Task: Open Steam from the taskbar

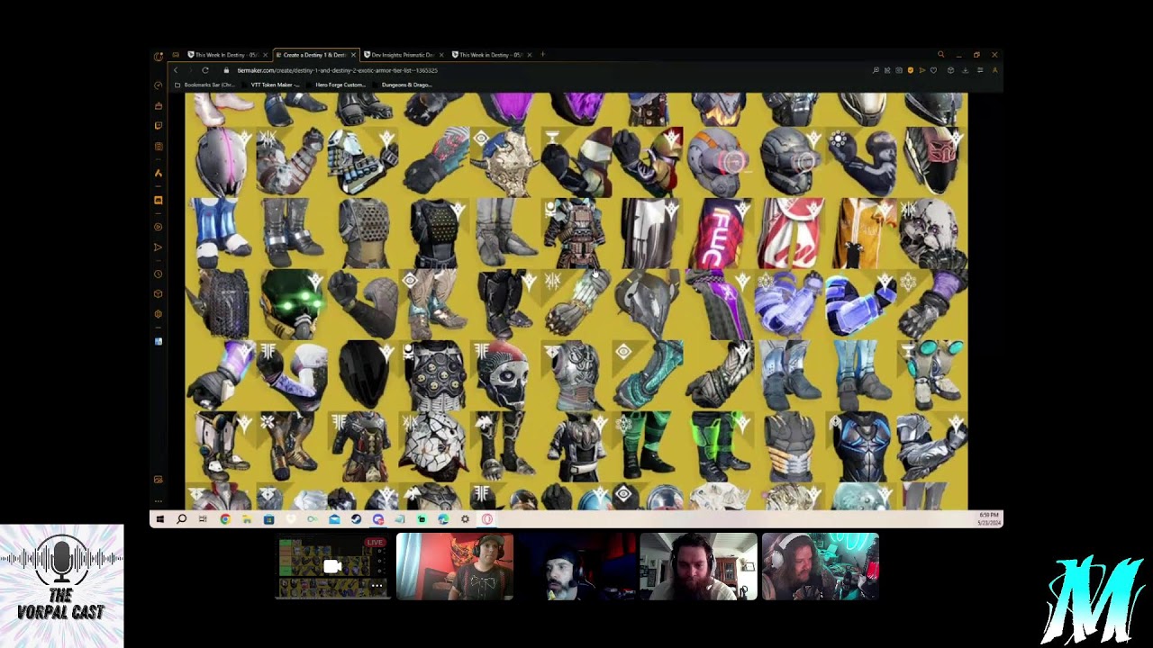Action: (356, 519)
